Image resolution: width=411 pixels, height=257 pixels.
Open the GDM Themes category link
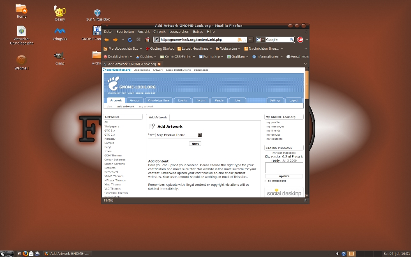click(113, 155)
